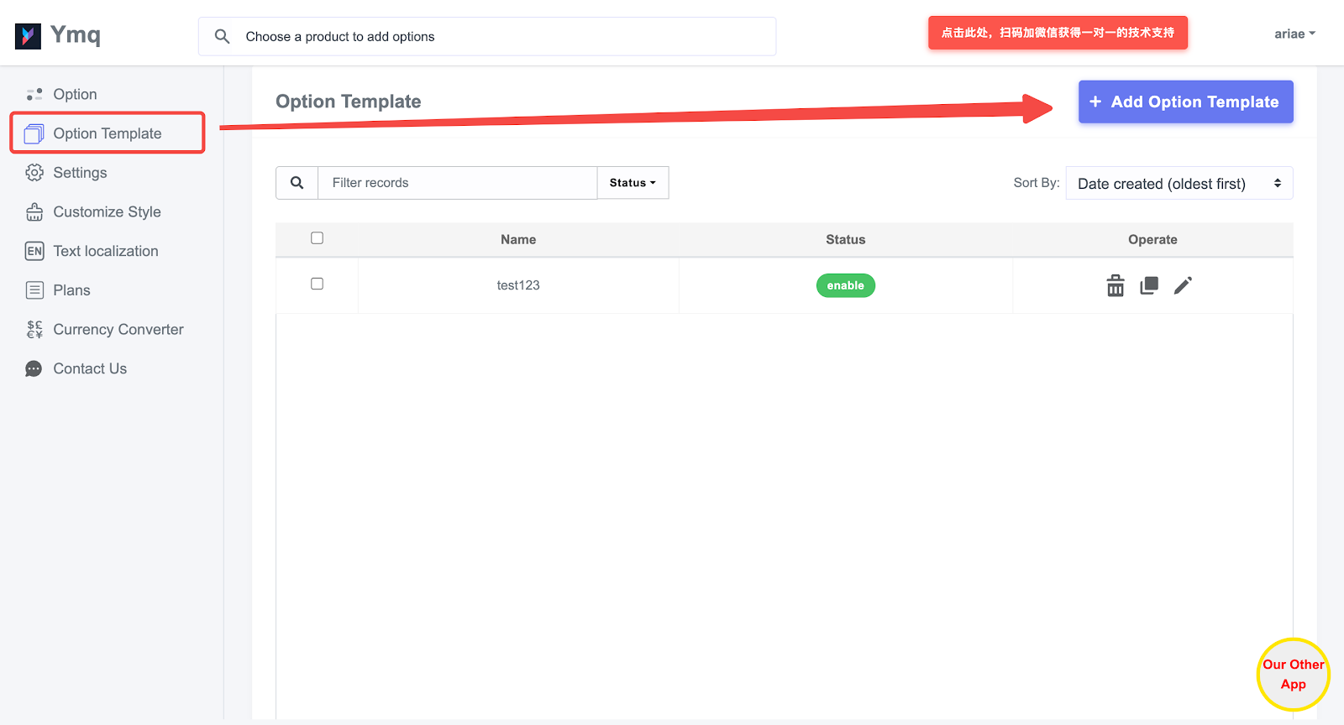Click the Ymq logo icon
The image size is (1344, 725).
(x=28, y=36)
